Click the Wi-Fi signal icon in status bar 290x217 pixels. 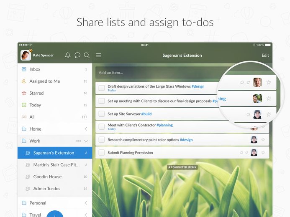point(30,45)
